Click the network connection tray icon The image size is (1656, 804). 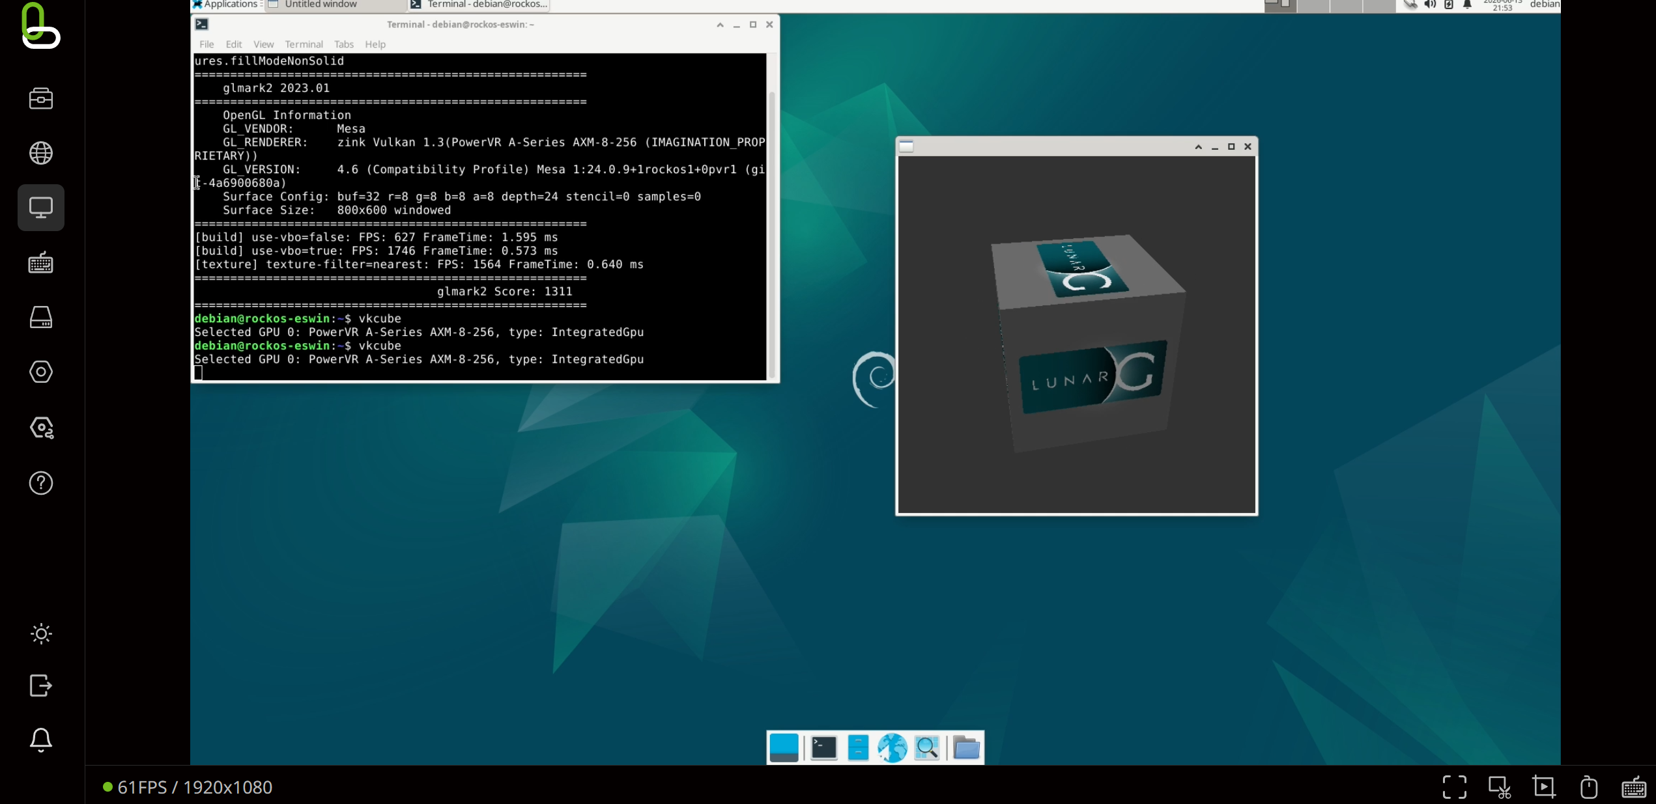click(x=1410, y=5)
